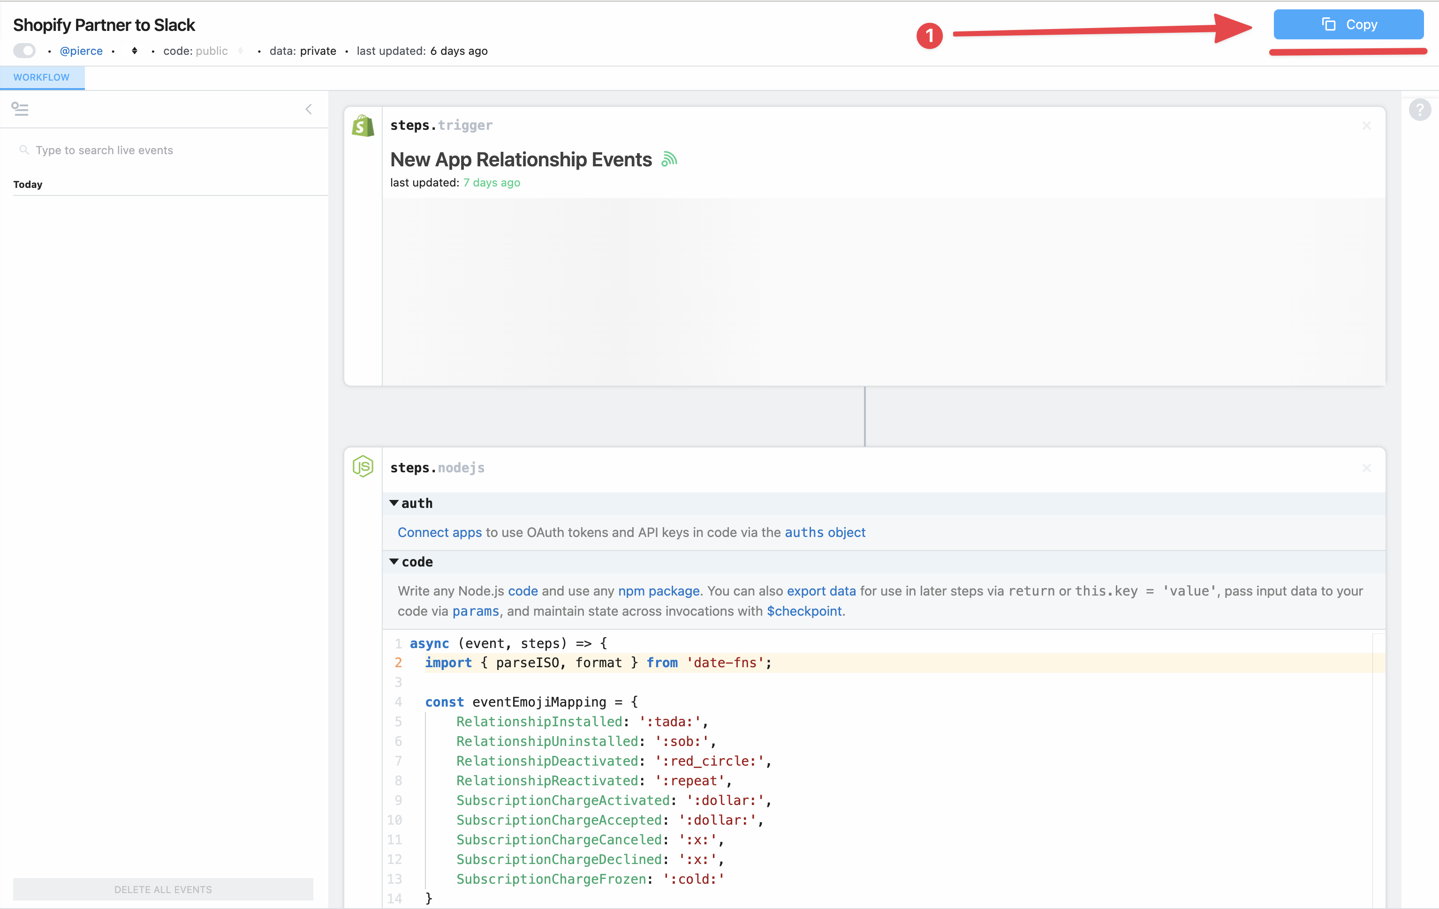
Task: Open the Connect apps link
Action: [440, 532]
